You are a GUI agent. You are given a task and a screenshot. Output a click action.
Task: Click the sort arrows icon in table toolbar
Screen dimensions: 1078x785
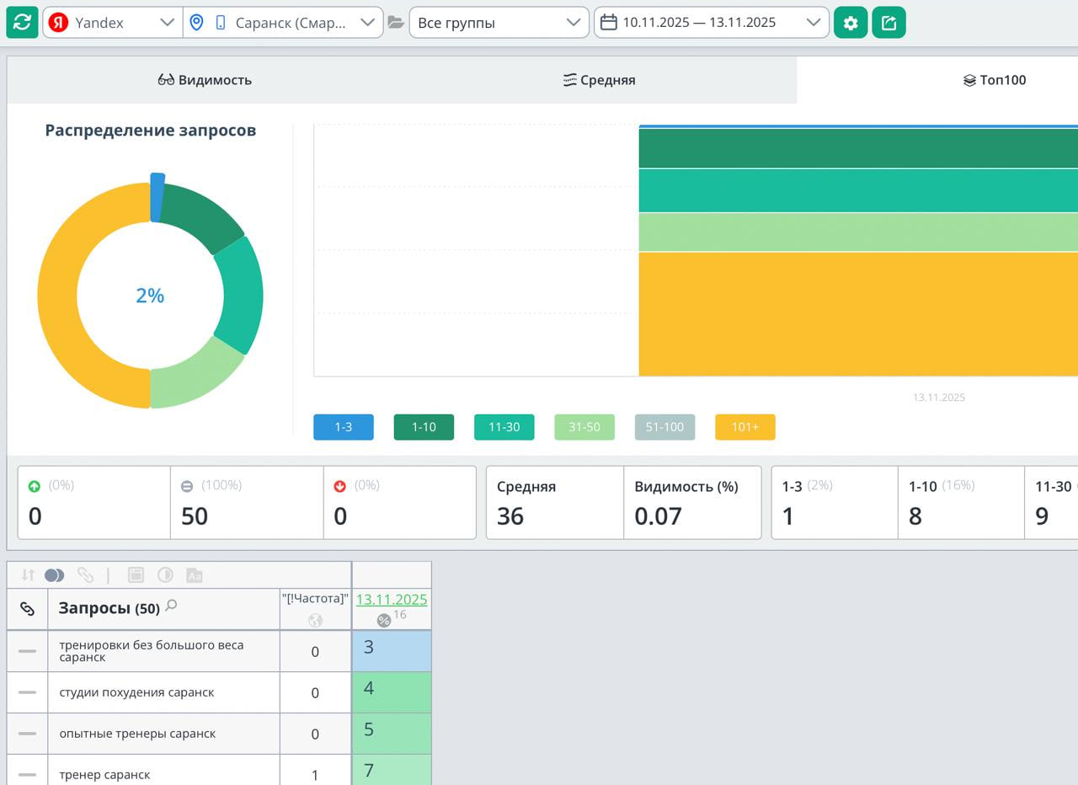[x=28, y=575]
